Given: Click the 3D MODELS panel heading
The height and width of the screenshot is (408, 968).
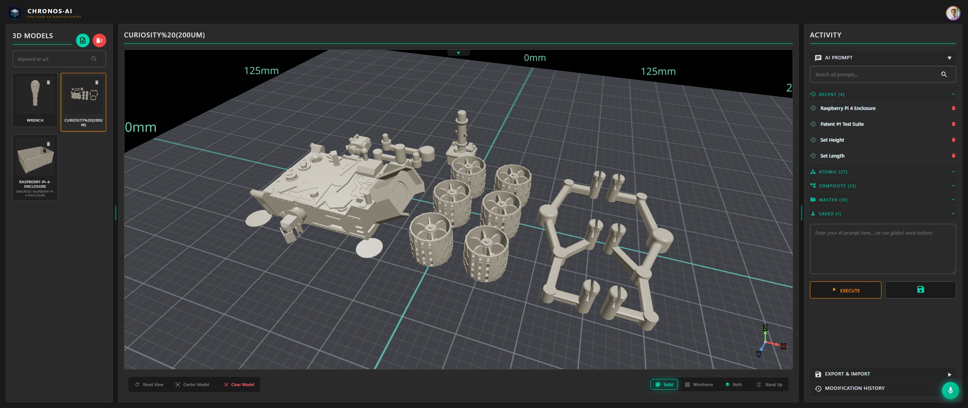Looking at the screenshot, I should (33, 36).
